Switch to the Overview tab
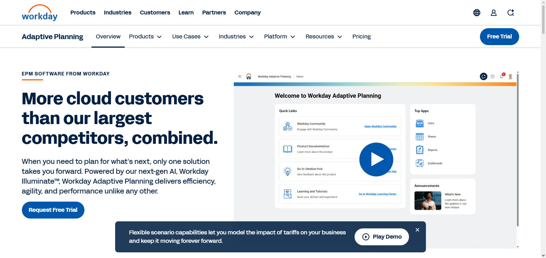This screenshot has width=546, height=258. (108, 36)
